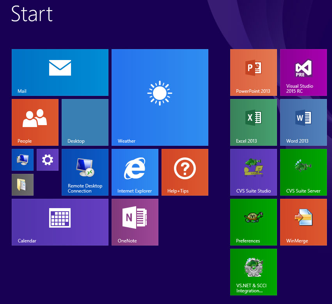
Task: Launch the Excel 2013 tile
Action: tap(254, 122)
